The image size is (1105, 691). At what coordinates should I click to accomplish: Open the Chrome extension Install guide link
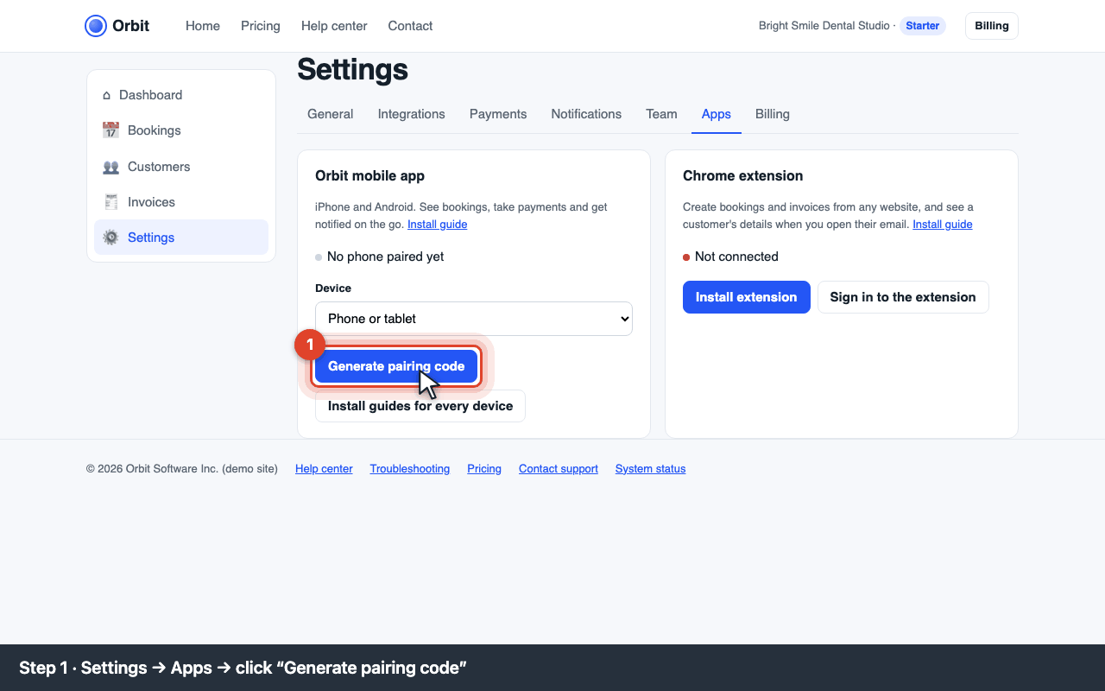[x=943, y=225]
